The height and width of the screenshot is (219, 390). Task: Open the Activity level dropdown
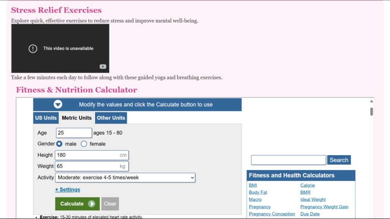pos(125,178)
